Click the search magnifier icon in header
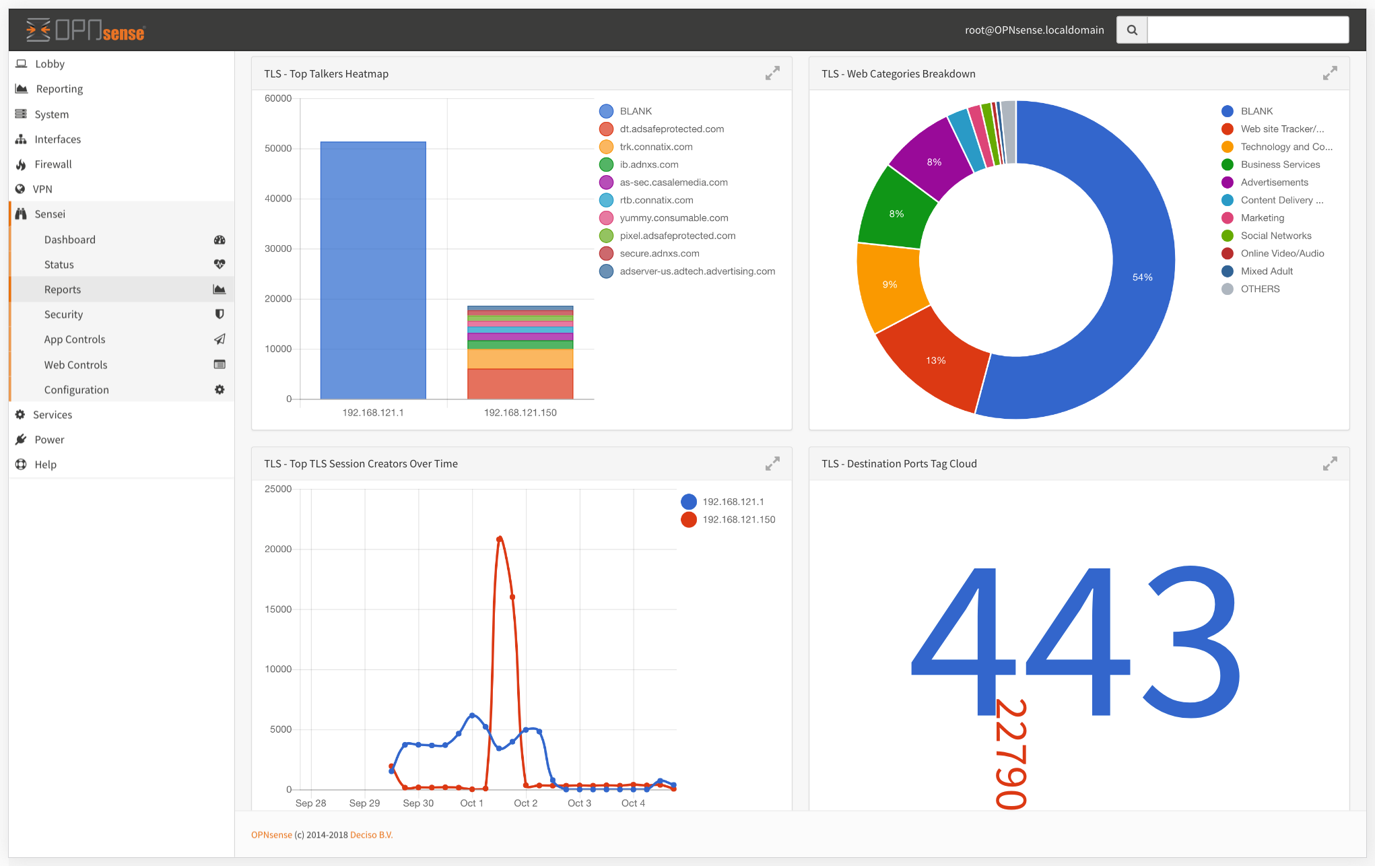 tap(1131, 30)
